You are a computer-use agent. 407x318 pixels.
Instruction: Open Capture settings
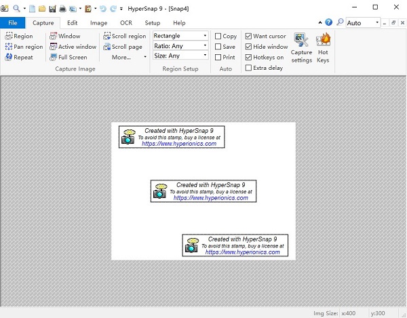pos(301,48)
